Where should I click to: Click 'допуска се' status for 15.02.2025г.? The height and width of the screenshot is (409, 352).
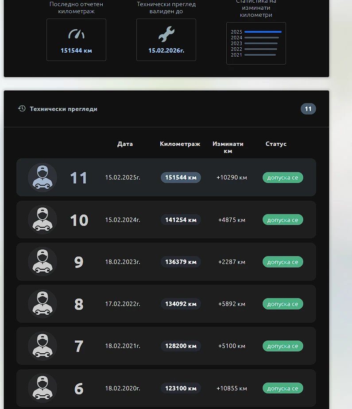tap(282, 177)
